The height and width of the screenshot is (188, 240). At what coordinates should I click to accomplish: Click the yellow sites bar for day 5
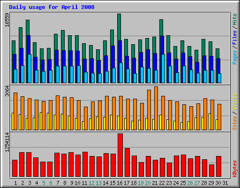[41, 121]
